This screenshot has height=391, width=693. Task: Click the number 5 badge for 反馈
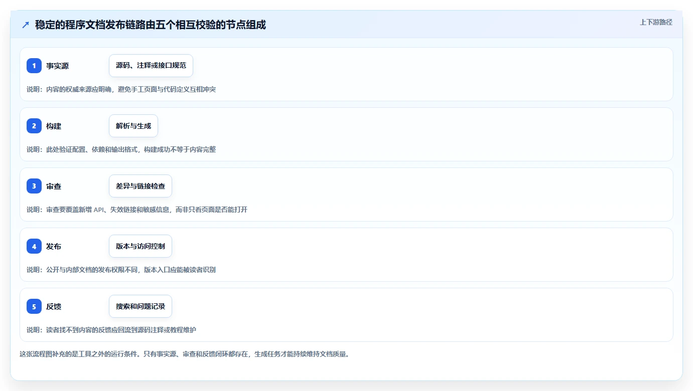[x=34, y=306]
